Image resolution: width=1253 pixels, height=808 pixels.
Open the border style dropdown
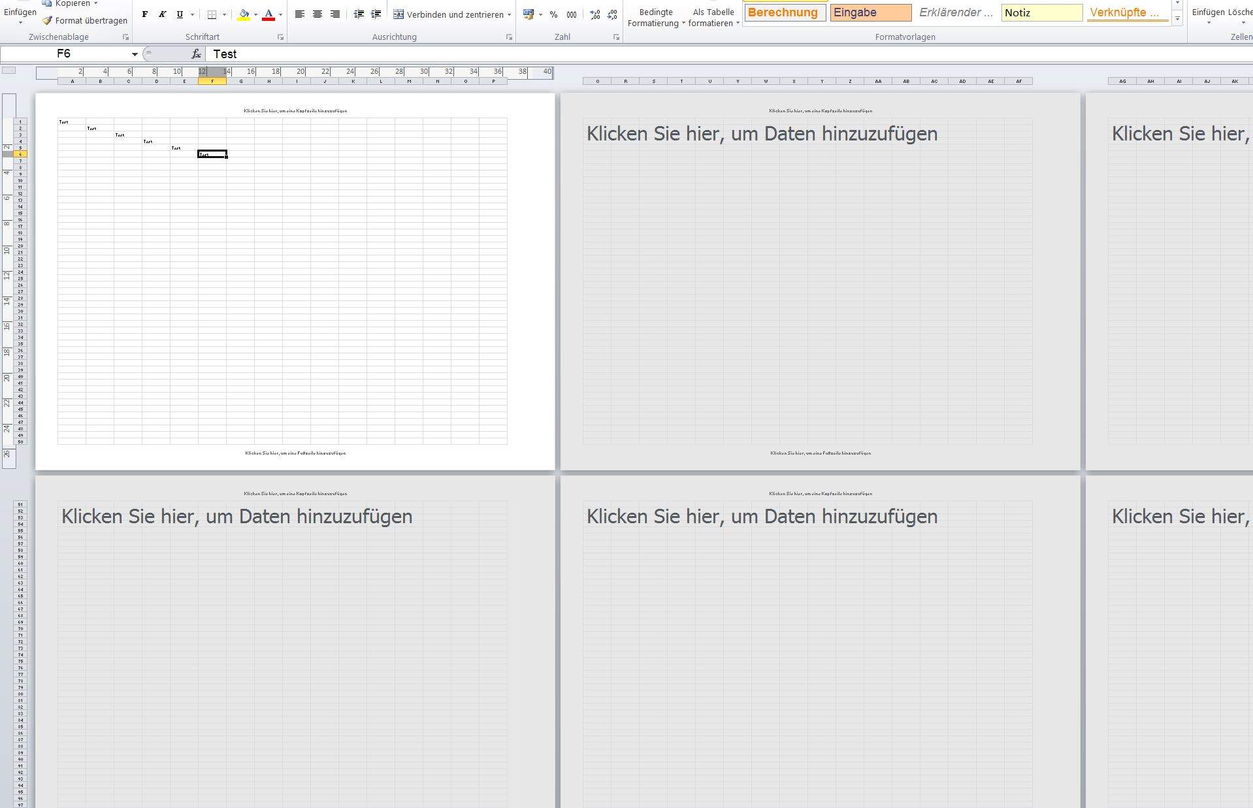coord(225,14)
